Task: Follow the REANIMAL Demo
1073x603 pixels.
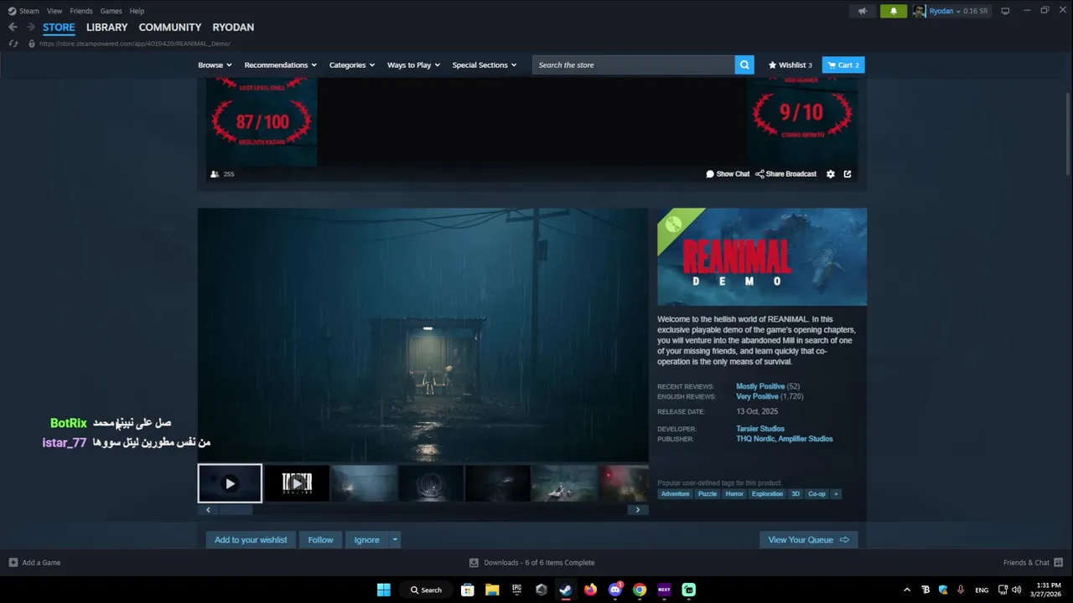Action: point(320,540)
